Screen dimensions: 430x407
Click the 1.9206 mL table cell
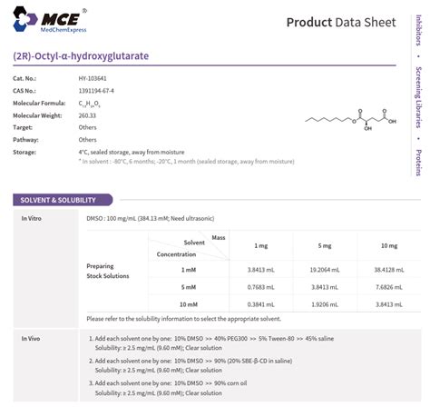[325, 304]
